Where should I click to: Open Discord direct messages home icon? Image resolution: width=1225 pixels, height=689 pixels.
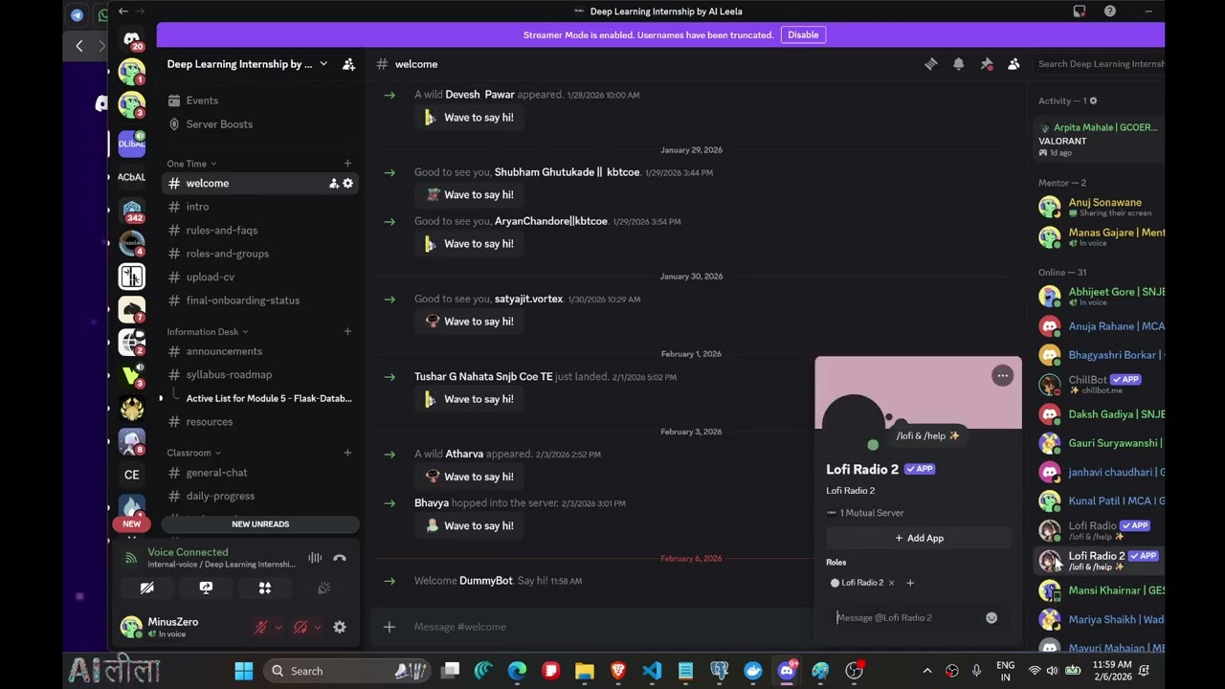[x=131, y=38]
